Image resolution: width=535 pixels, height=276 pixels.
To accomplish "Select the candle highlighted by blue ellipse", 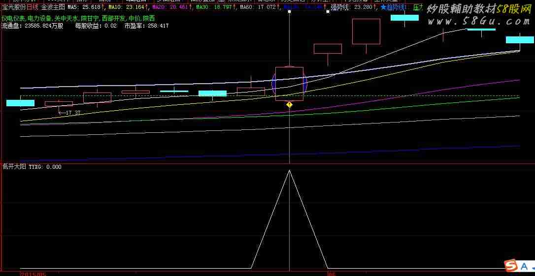I will pos(289,84).
